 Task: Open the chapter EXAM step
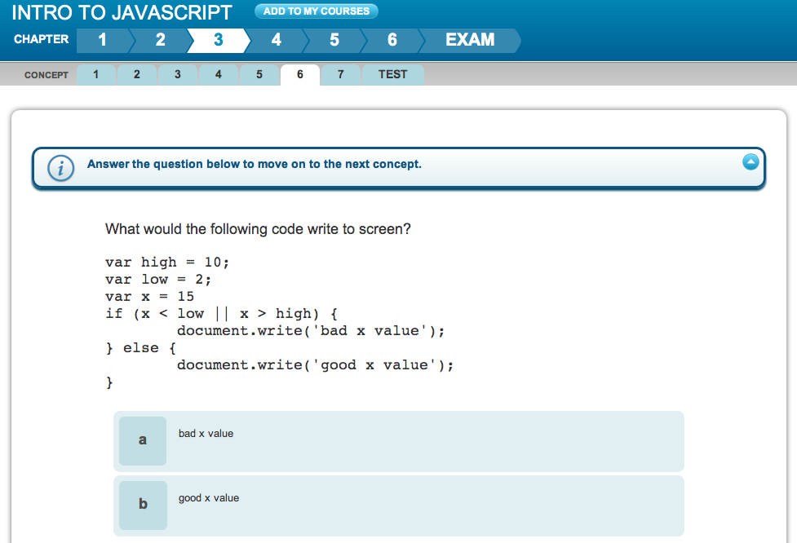pos(470,40)
